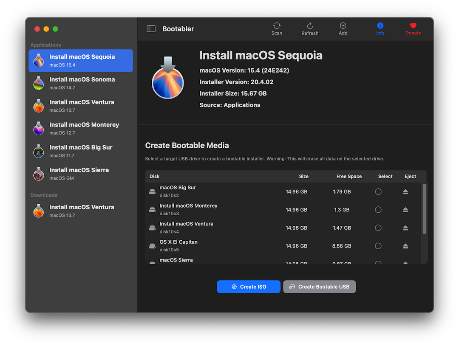Click the Create Bootable Media heading

click(x=187, y=145)
